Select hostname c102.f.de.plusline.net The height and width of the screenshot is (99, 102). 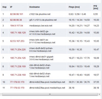pyautogui.click(x=40, y=14)
